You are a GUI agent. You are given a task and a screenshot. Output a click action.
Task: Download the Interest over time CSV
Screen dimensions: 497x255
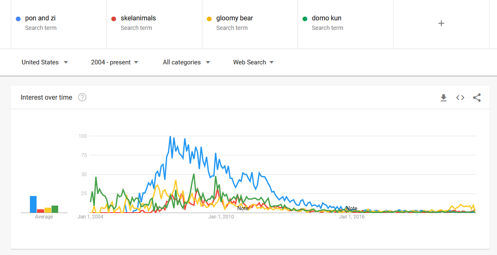[443, 98]
